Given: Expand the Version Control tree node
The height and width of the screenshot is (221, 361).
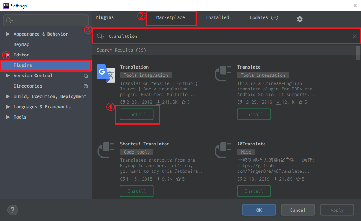Looking at the screenshot, I should (x=8, y=75).
